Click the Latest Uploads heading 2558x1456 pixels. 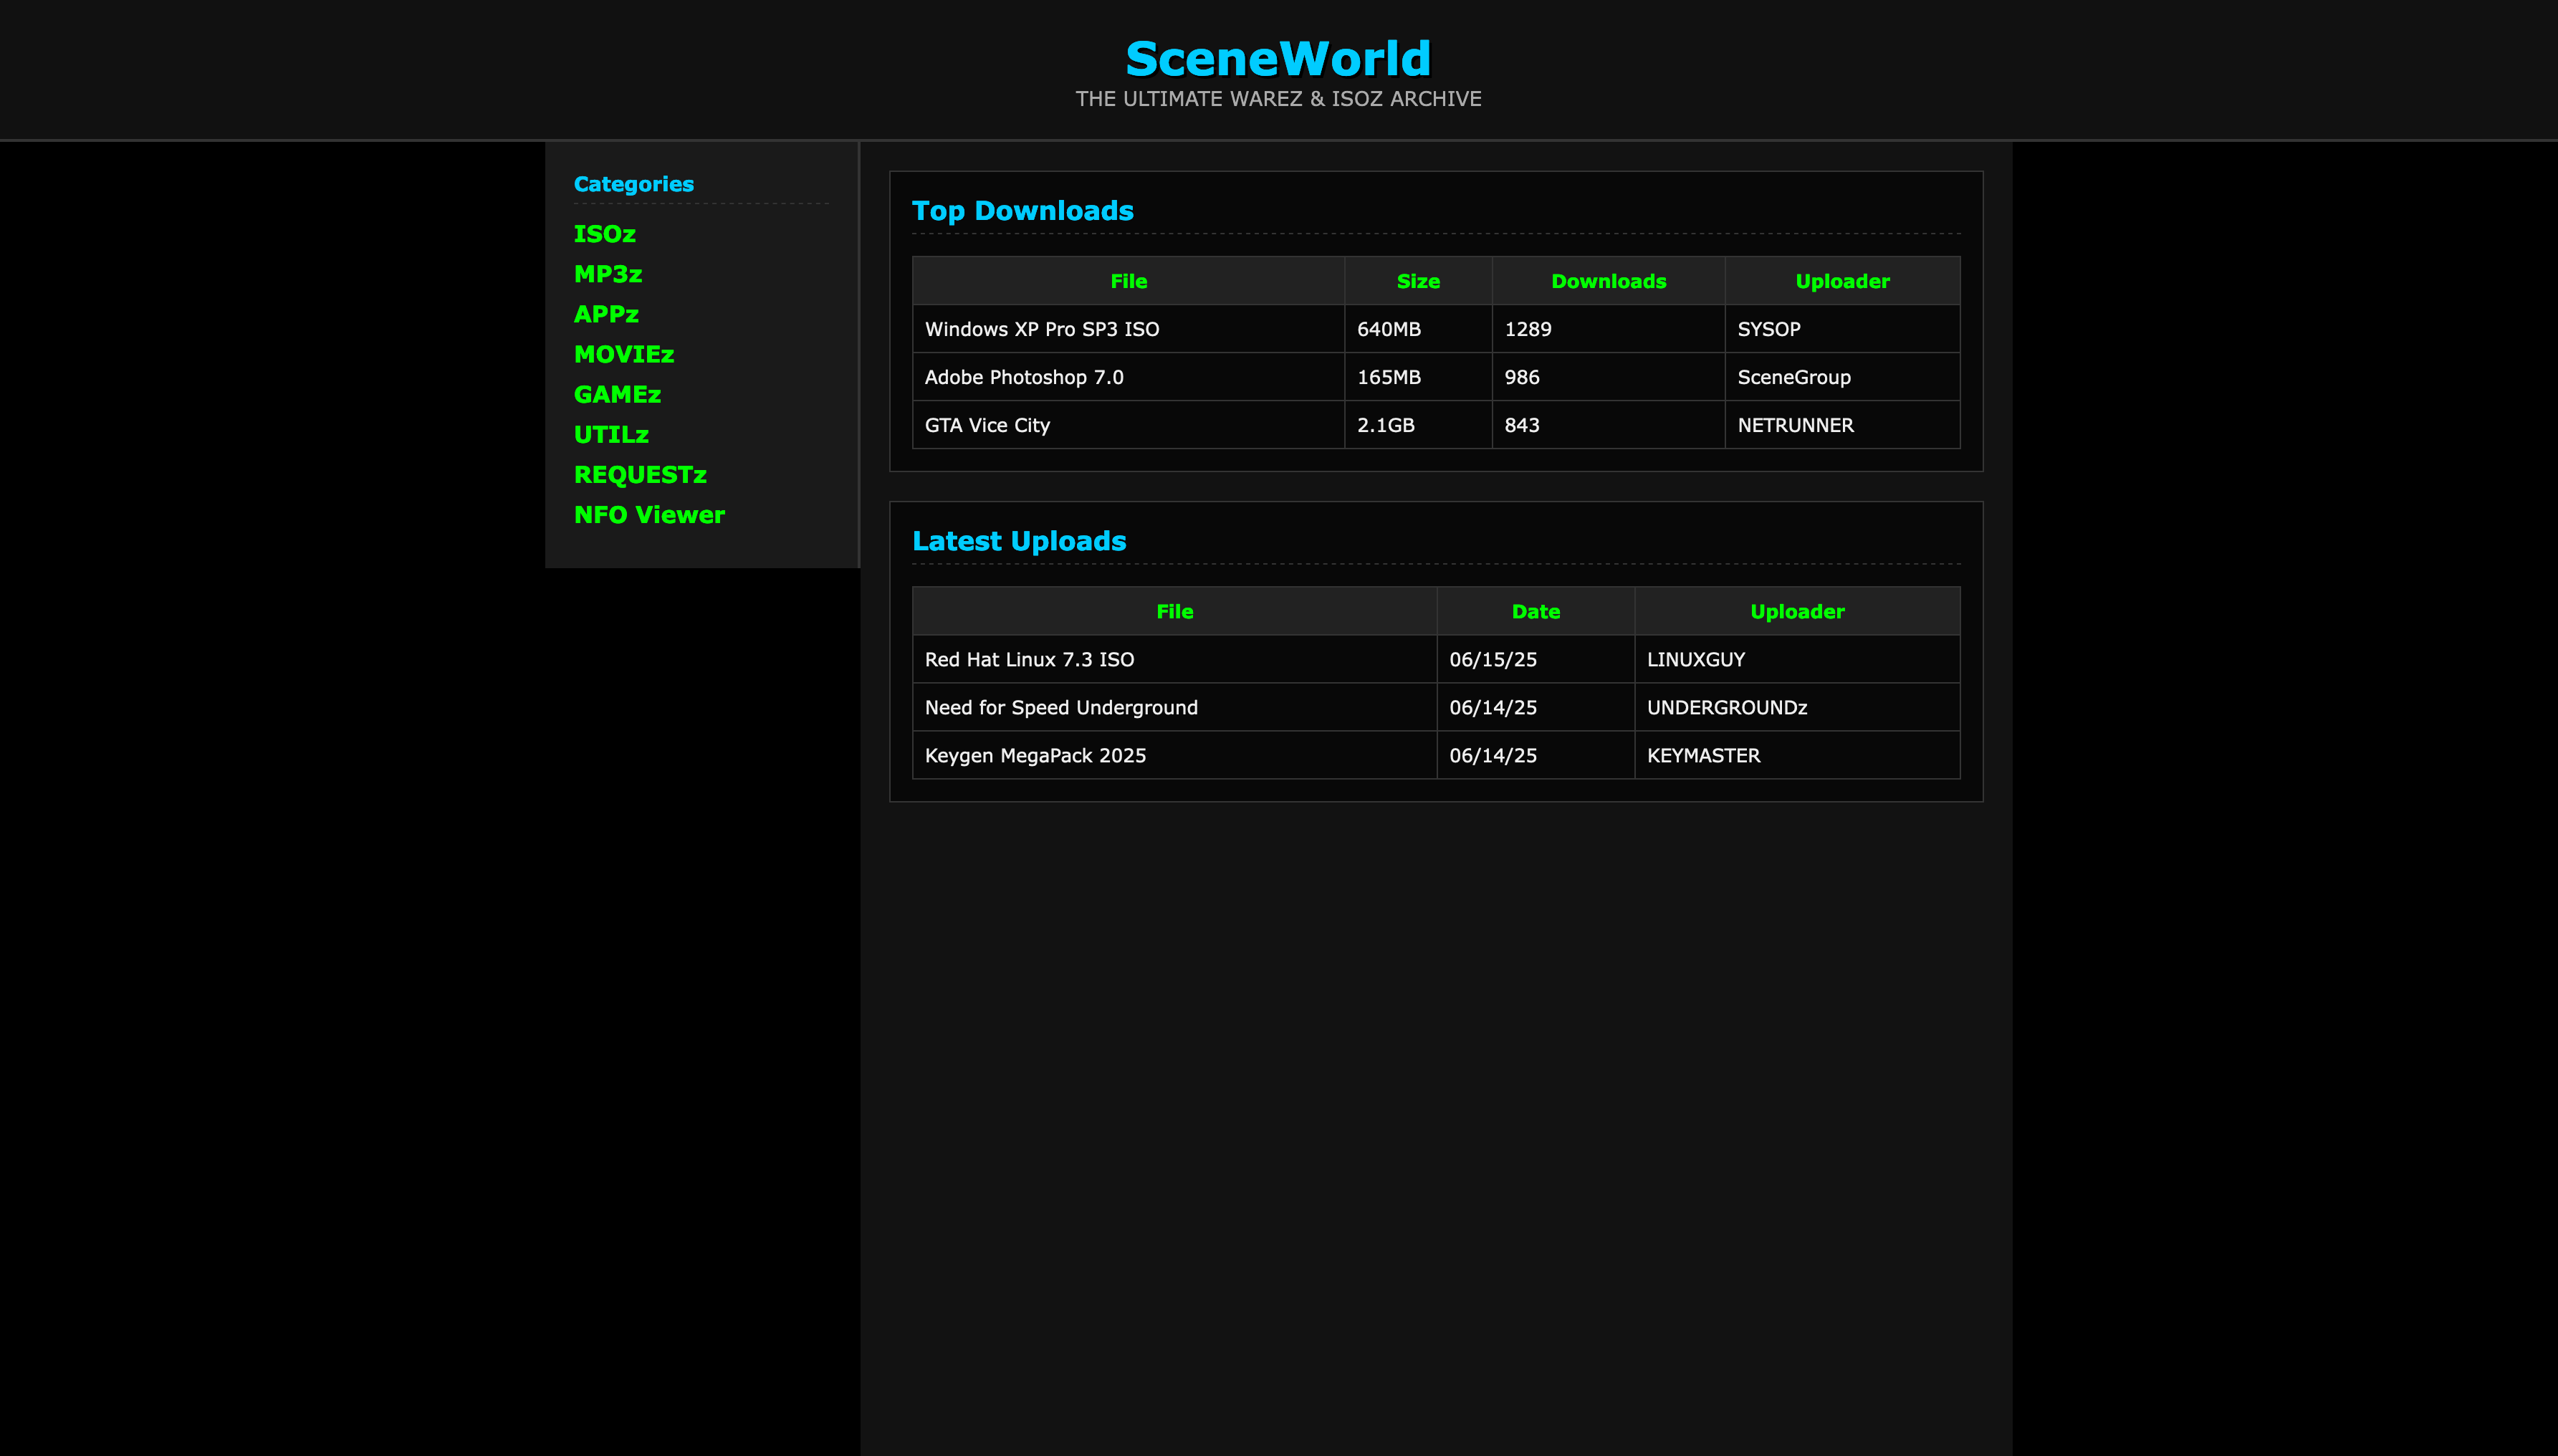point(1018,541)
